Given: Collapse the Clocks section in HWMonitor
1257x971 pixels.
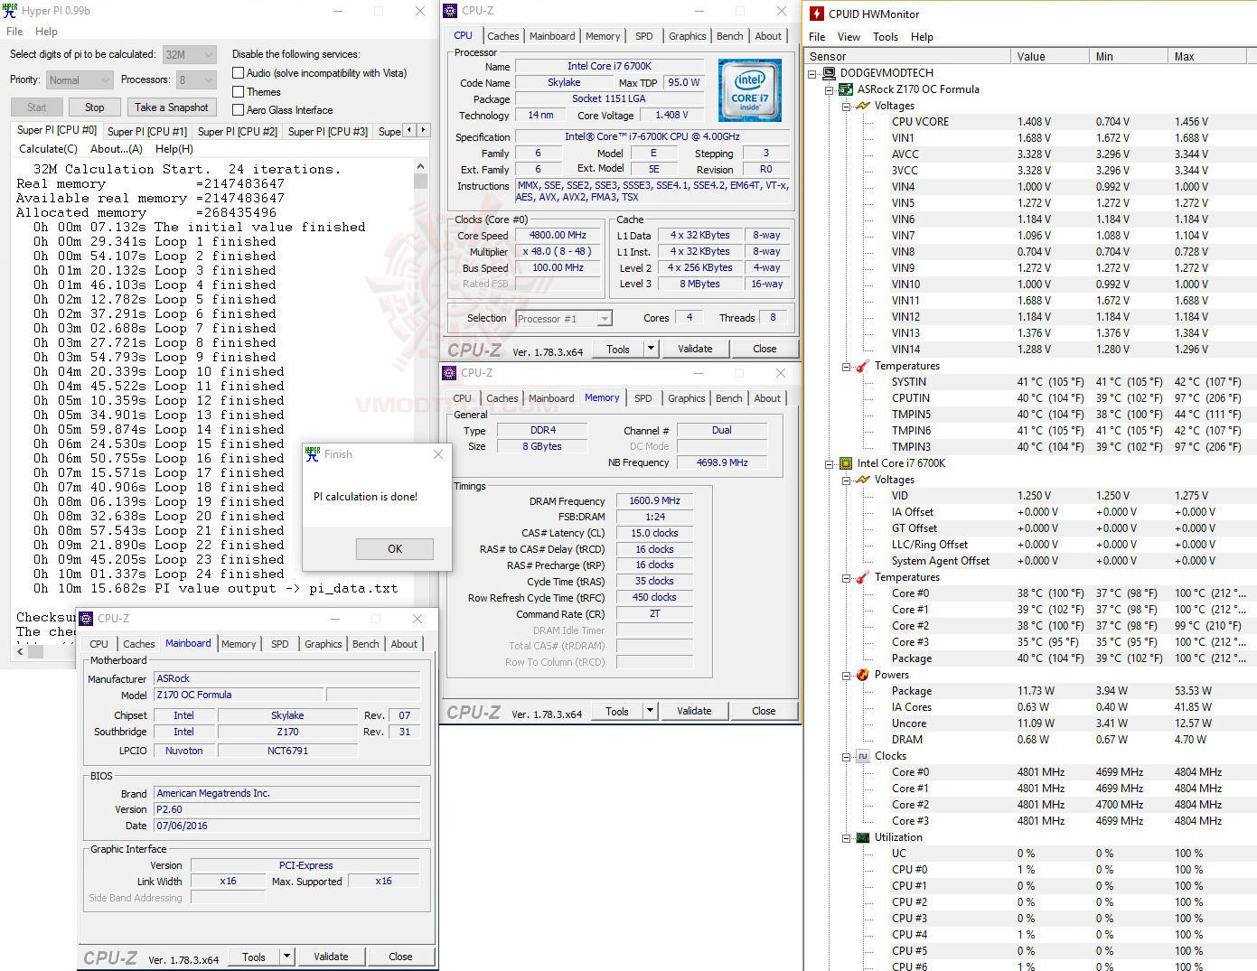Looking at the screenshot, I should 846,756.
